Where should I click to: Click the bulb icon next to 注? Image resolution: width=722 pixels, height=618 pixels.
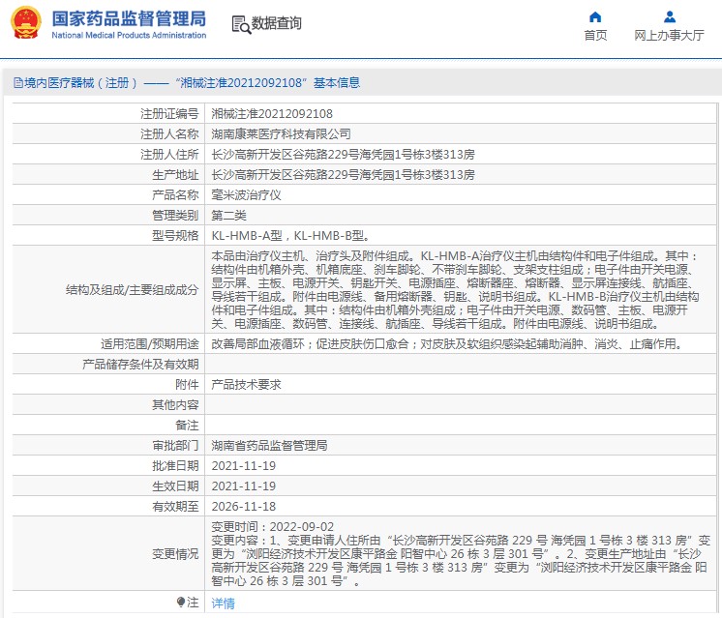point(180,602)
